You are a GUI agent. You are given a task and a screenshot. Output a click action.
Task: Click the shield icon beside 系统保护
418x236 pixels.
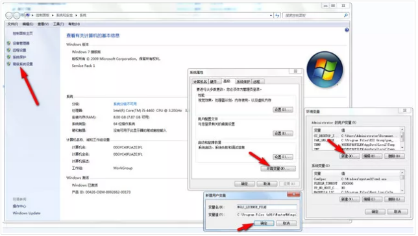[9, 57]
